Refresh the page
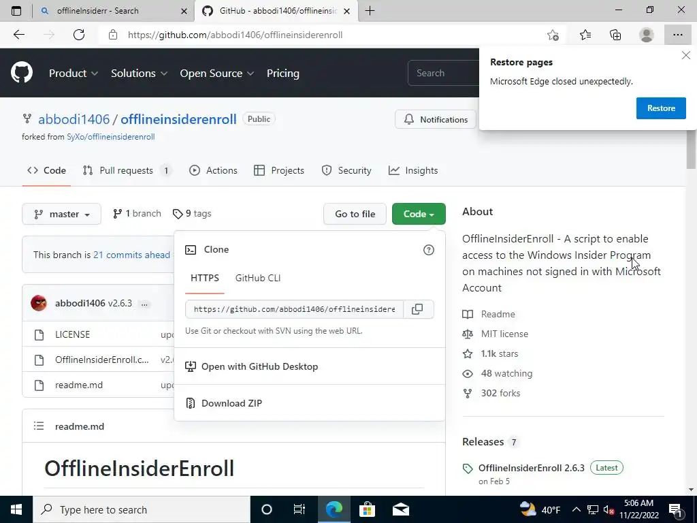Viewport: 697px width, 523px height. point(79,35)
